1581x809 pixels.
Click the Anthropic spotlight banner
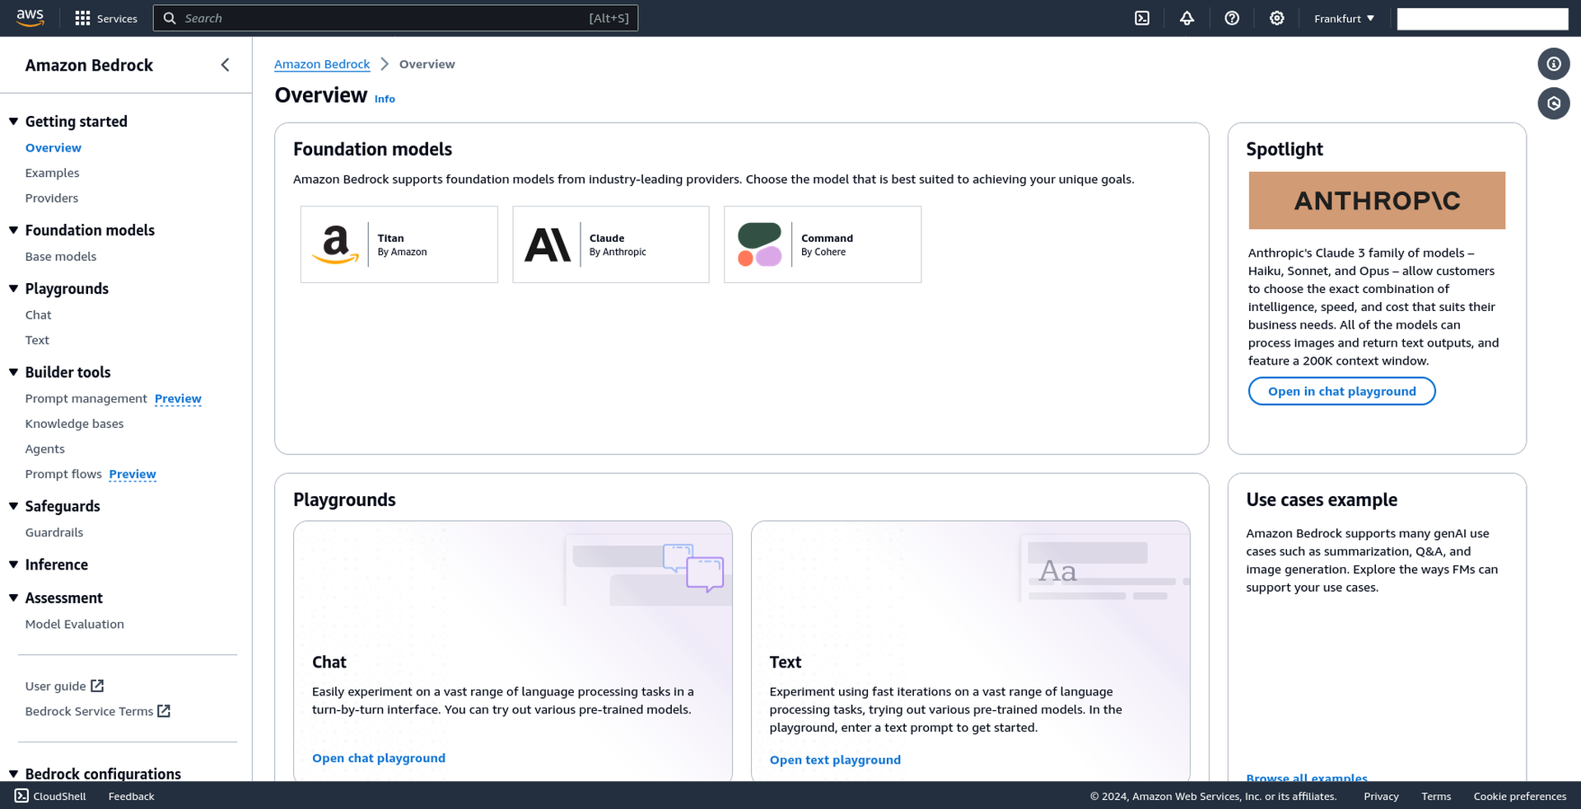click(1377, 201)
